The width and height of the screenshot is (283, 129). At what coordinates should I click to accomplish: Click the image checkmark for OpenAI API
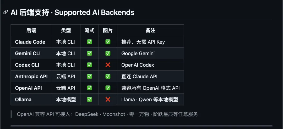coord(108,88)
